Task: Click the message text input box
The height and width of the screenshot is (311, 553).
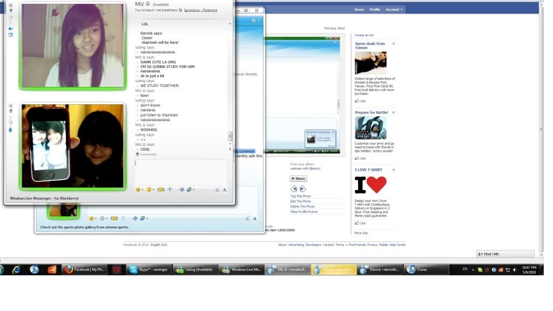Action: pos(181,172)
